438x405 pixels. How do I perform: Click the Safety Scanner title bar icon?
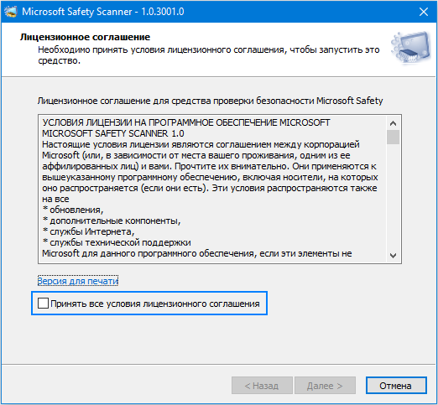click(x=11, y=12)
